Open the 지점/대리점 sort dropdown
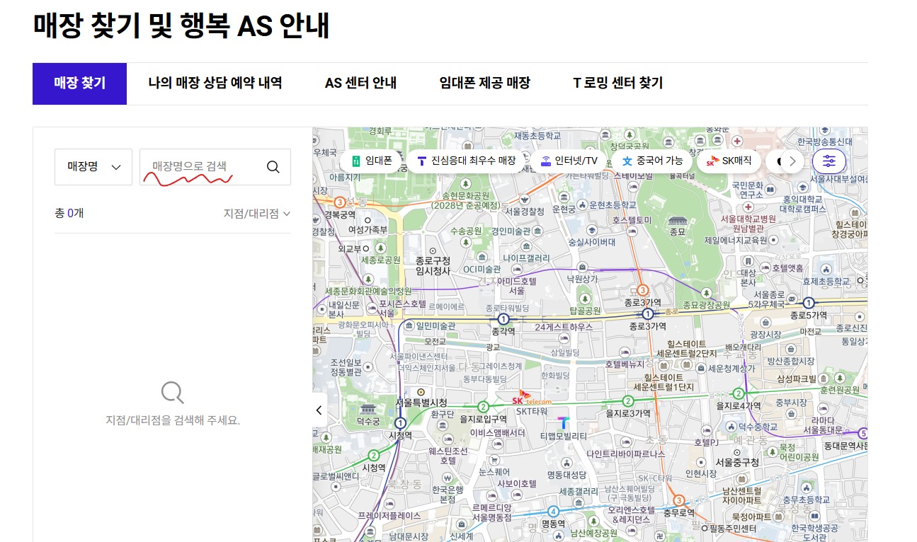The width and height of the screenshot is (917, 542). click(x=257, y=213)
